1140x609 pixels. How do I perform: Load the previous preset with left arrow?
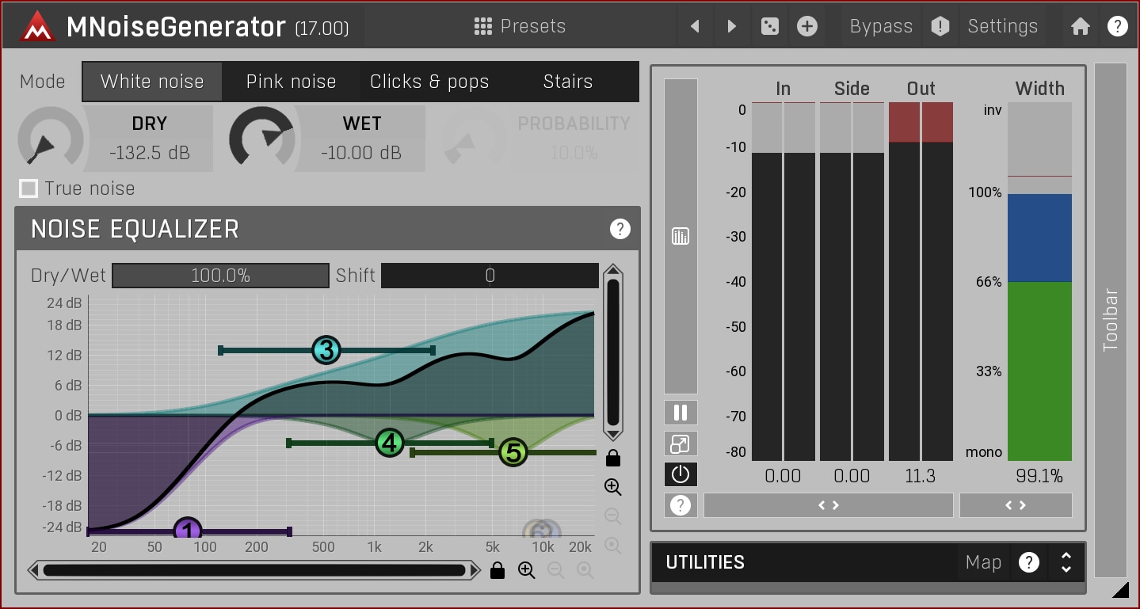click(x=695, y=26)
